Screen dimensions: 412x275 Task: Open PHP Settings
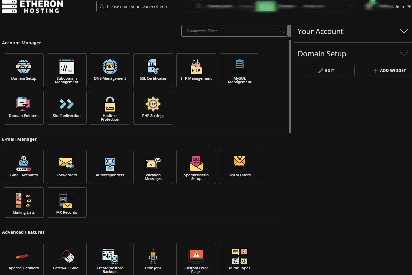tap(153, 108)
